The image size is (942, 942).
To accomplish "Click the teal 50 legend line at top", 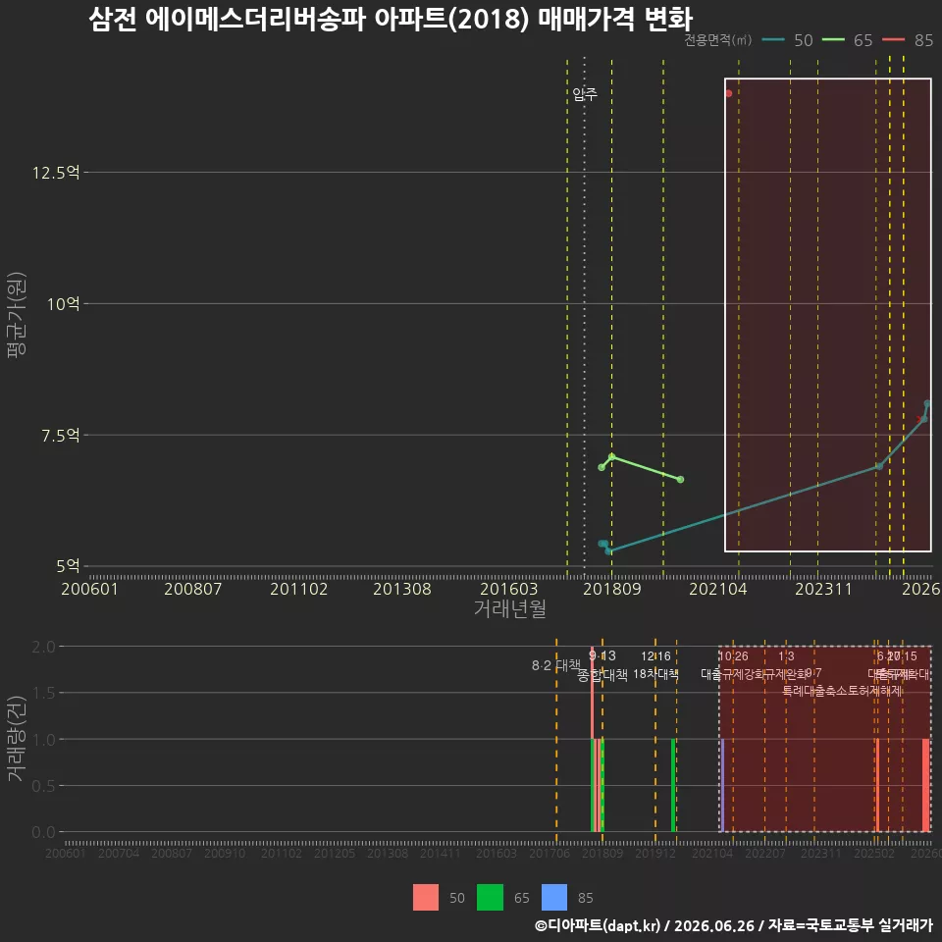I will pyautogui.click(x=773, y=40).
